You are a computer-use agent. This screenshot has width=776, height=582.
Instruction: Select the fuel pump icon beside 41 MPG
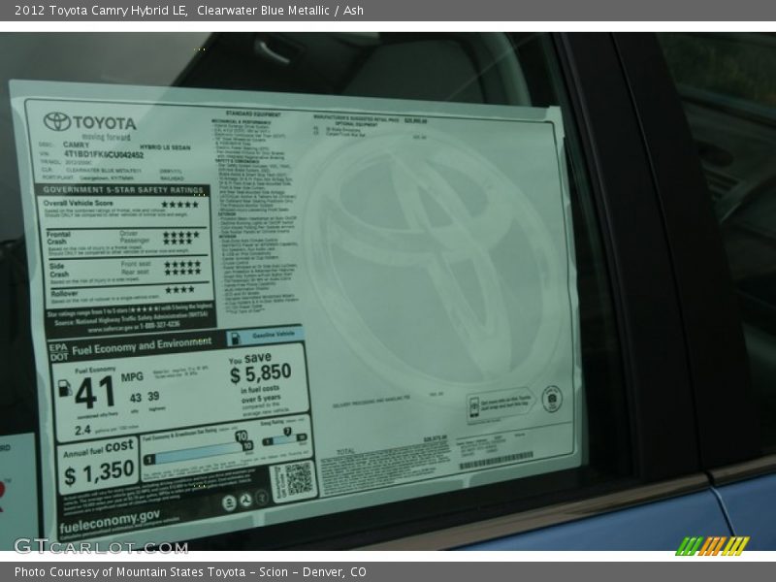click(64, 387)
